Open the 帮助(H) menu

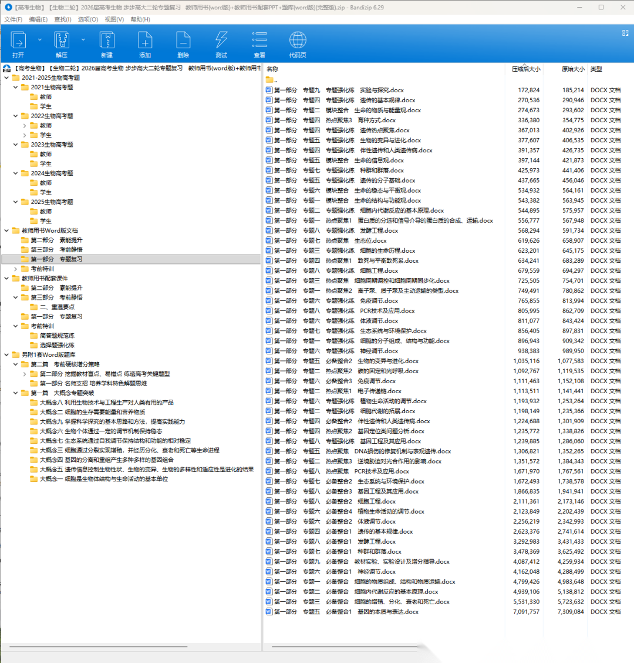pos(140,19)
